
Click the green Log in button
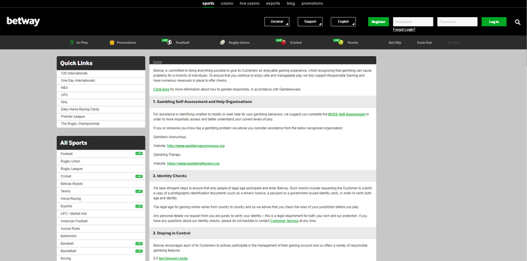coord(493,22)
